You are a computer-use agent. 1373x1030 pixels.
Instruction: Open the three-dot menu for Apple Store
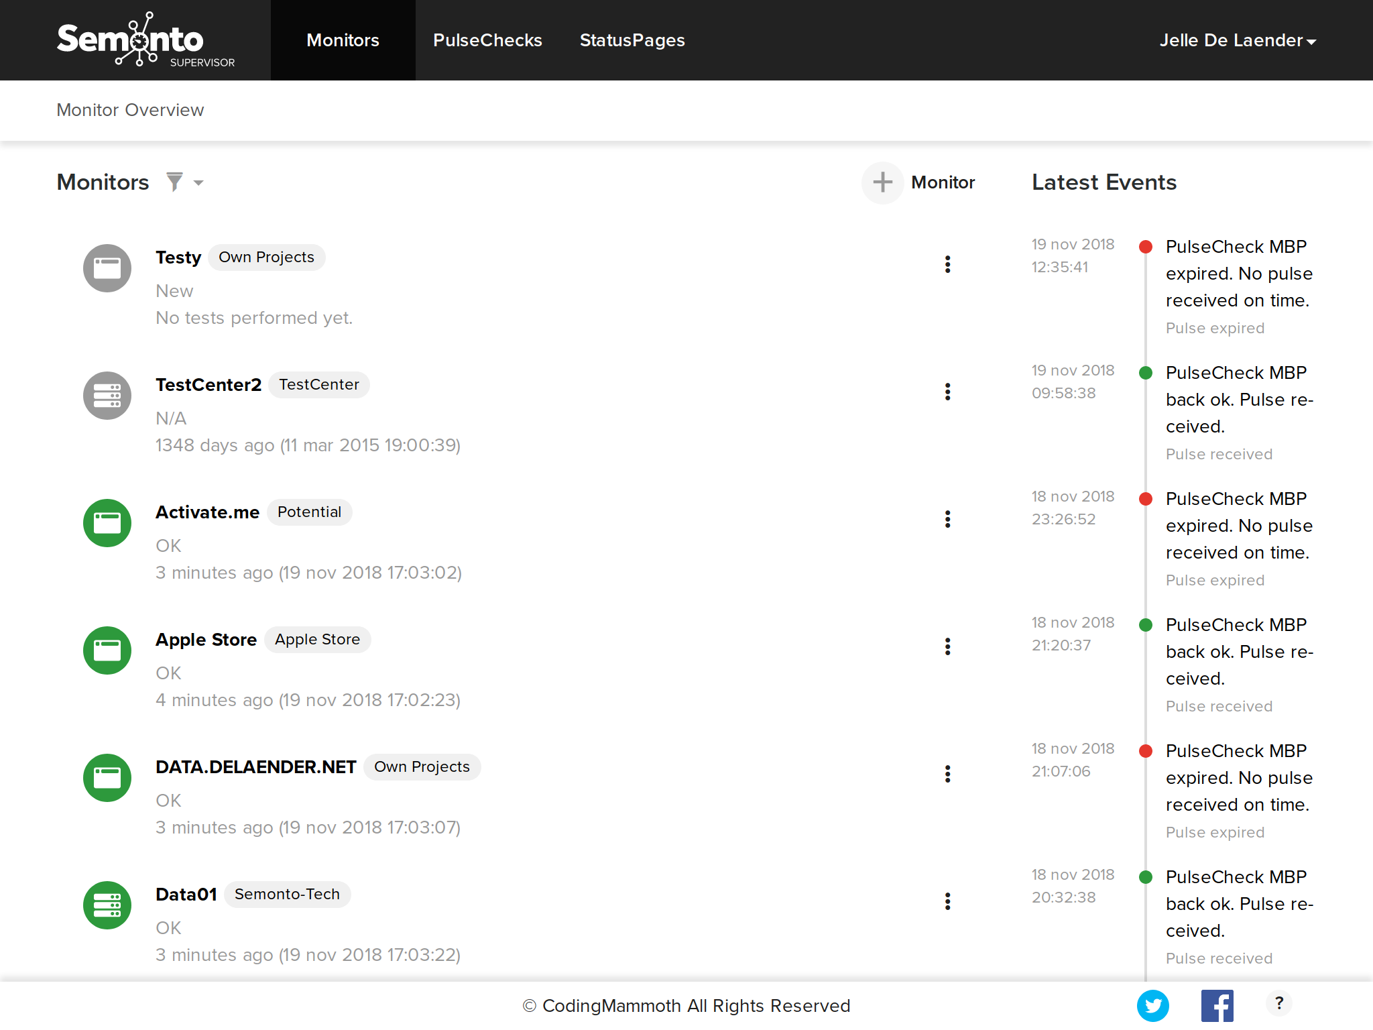click(947, 646)
